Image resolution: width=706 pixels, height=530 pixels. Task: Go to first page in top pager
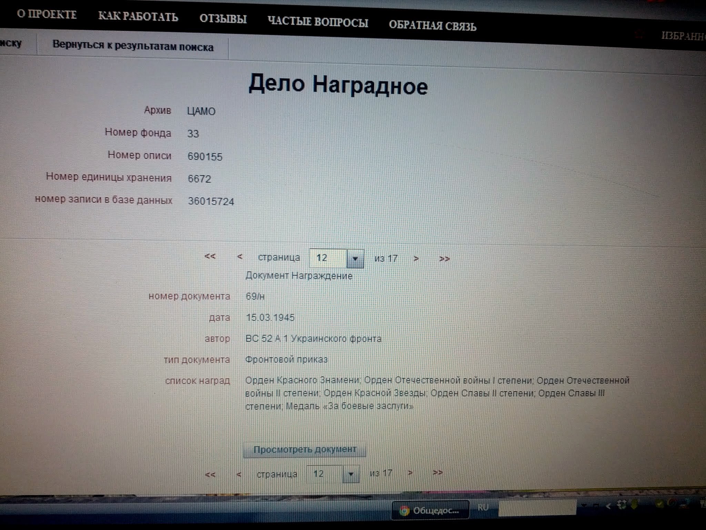coord(210,256)
